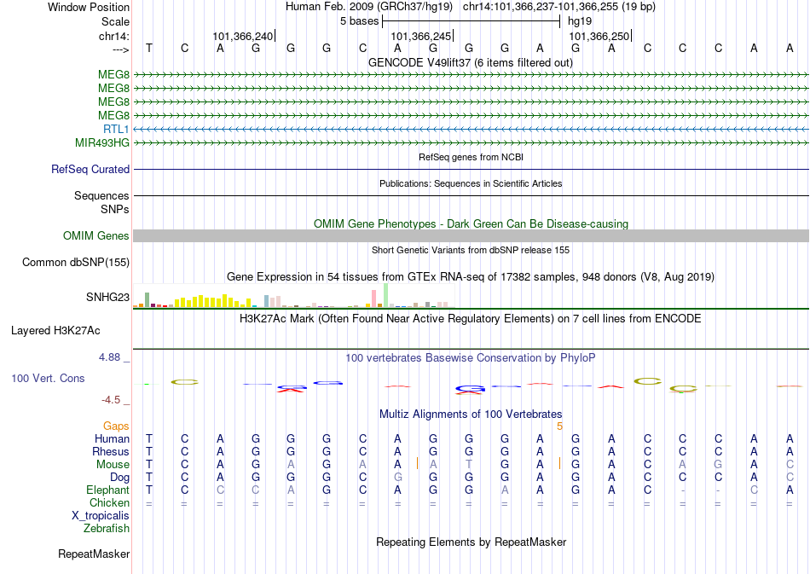
Task: Click the 101,366,245 ruler position marker
Action: 421,36
